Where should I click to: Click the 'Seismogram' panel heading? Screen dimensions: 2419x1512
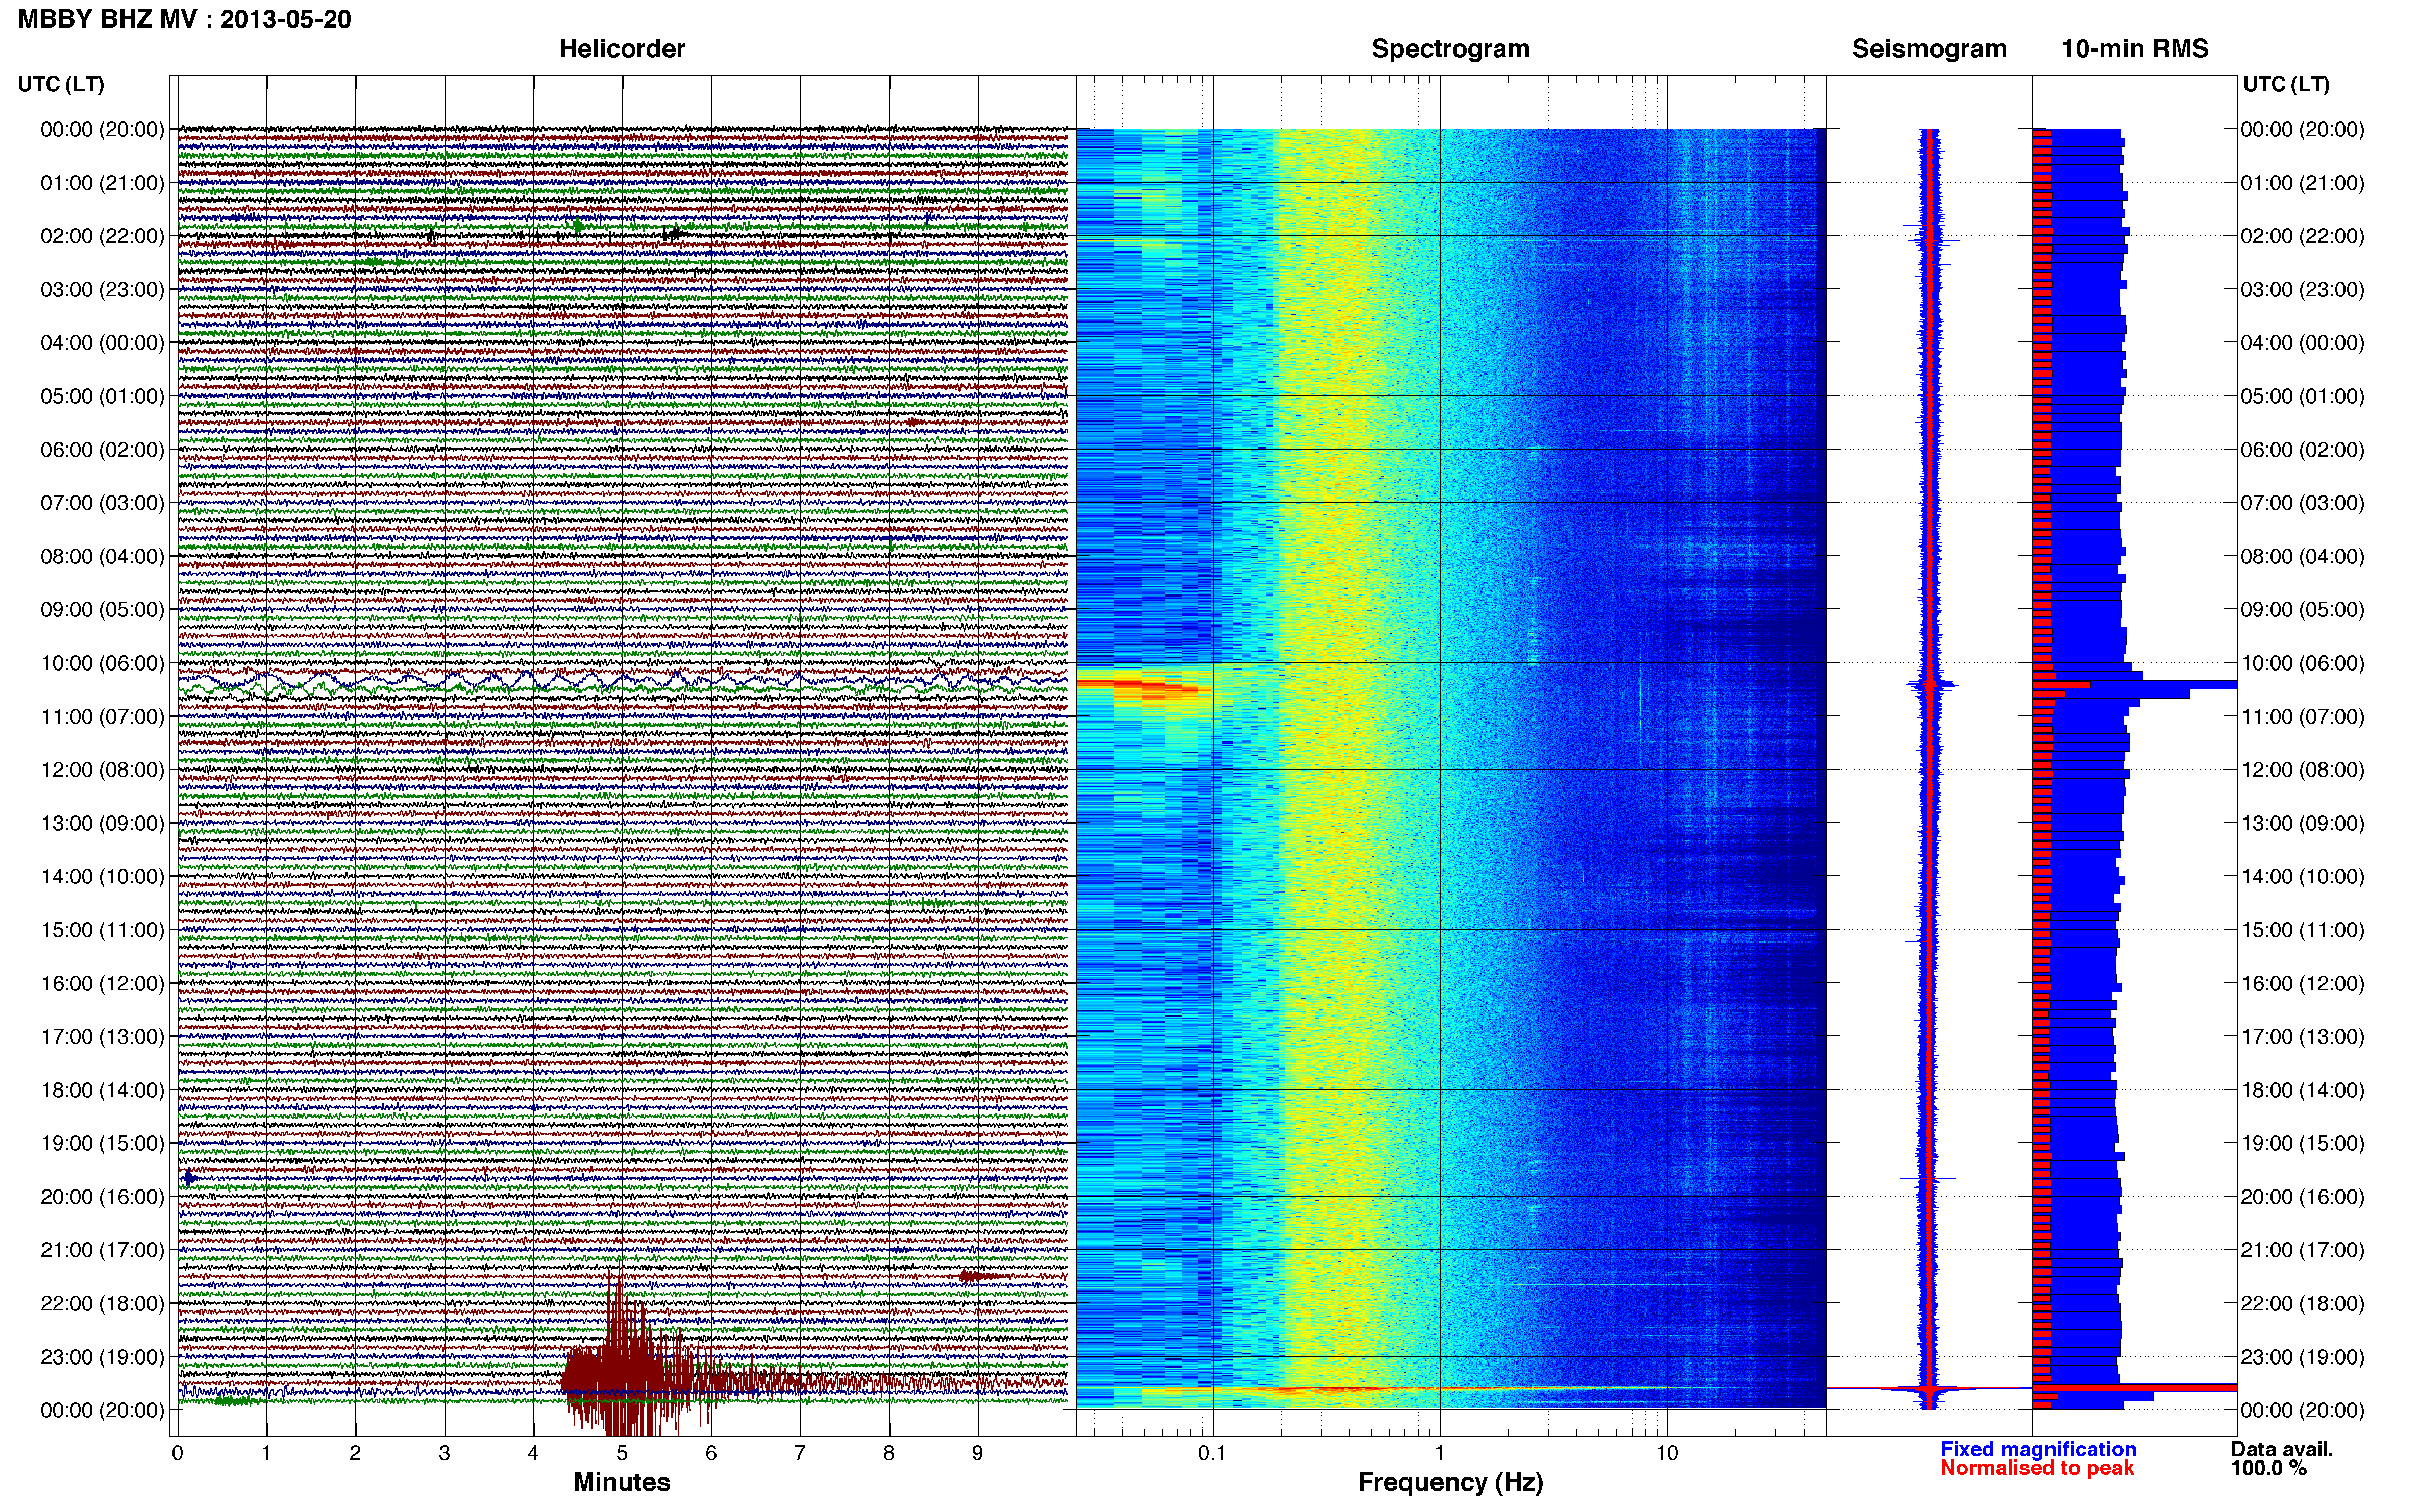[x=1929, y=49]
